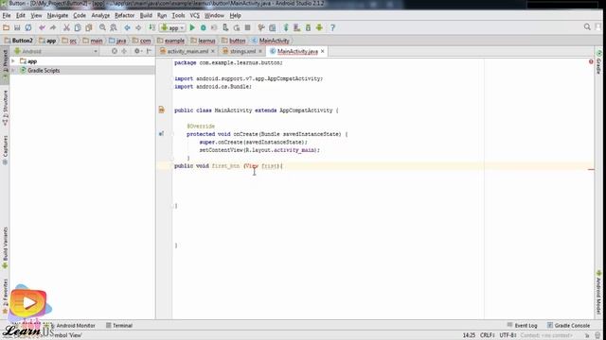
Task: Open the Build Variants side panel
Action: pyautogui.click(x=5, y=247)
